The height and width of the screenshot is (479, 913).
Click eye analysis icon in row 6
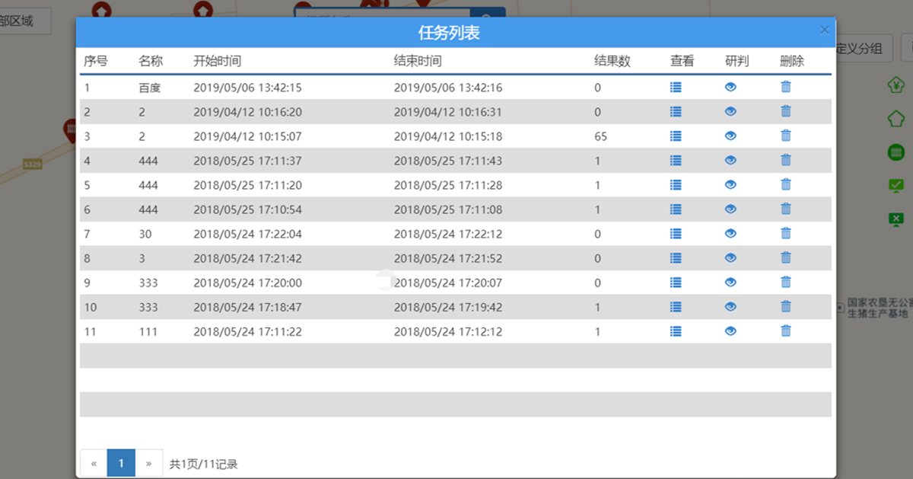730,209
